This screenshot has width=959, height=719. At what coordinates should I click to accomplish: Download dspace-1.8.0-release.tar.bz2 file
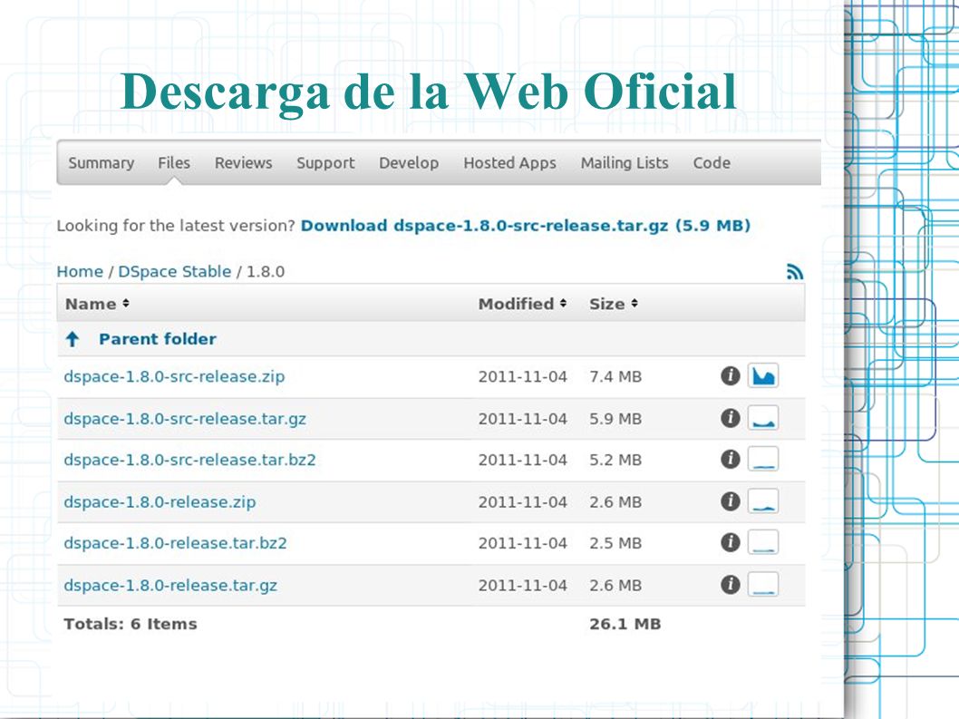(x=175, y=543)
